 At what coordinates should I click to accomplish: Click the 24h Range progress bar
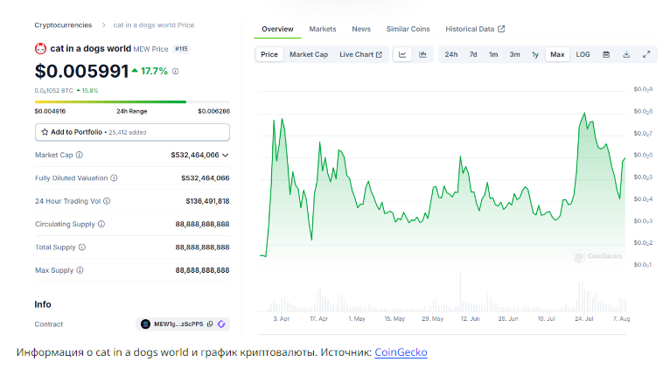pos(132,101)
